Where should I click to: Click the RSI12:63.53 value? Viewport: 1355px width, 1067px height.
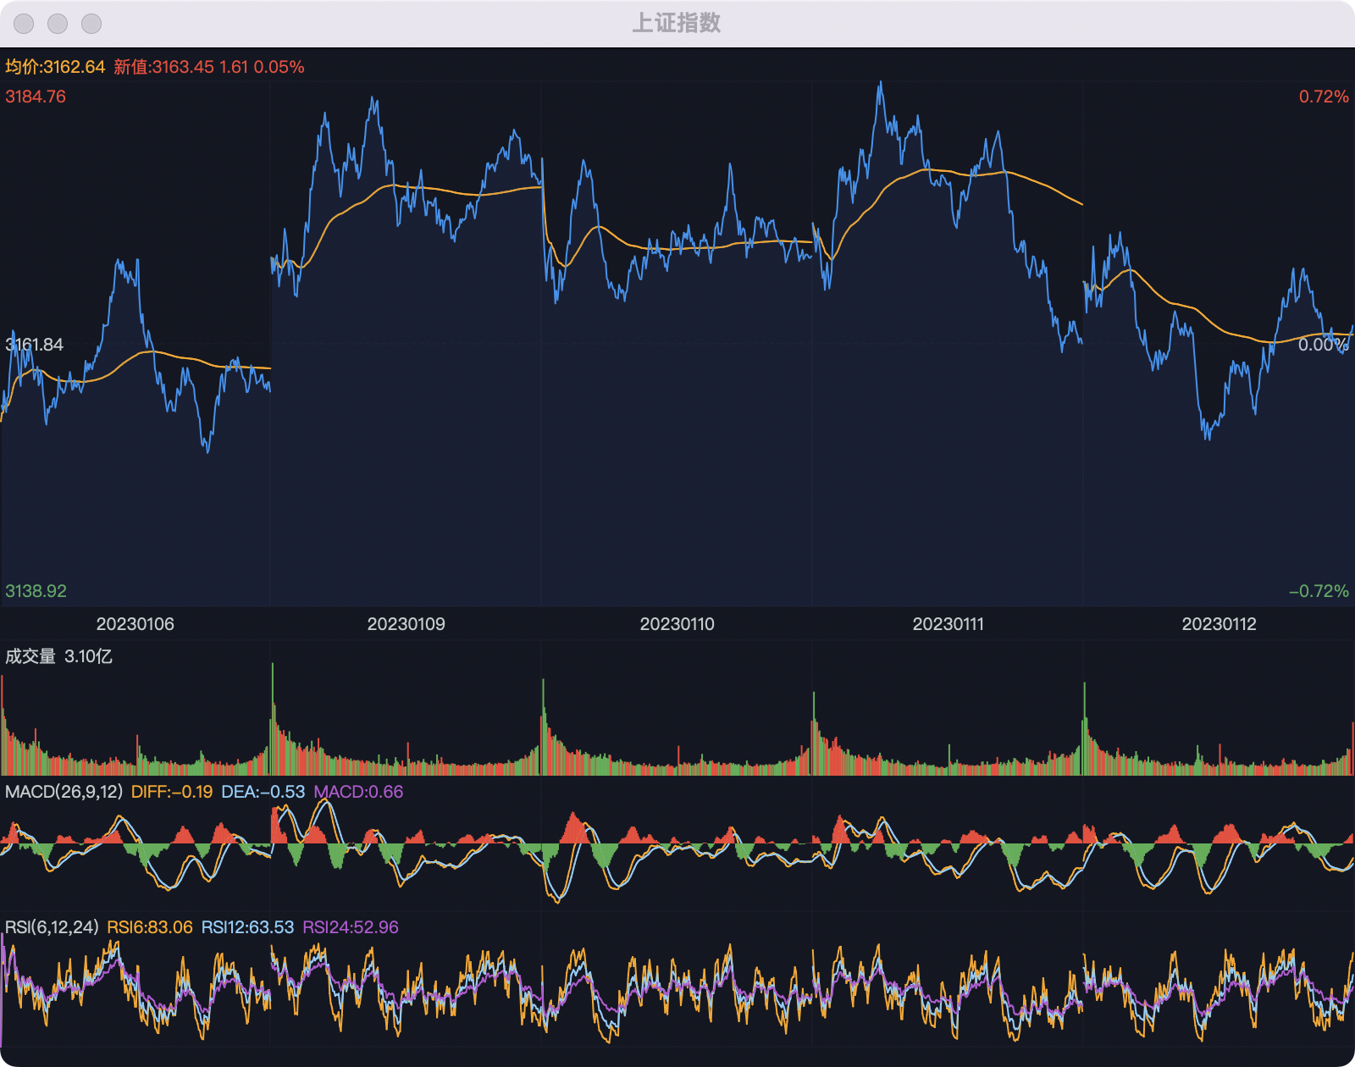247,927
